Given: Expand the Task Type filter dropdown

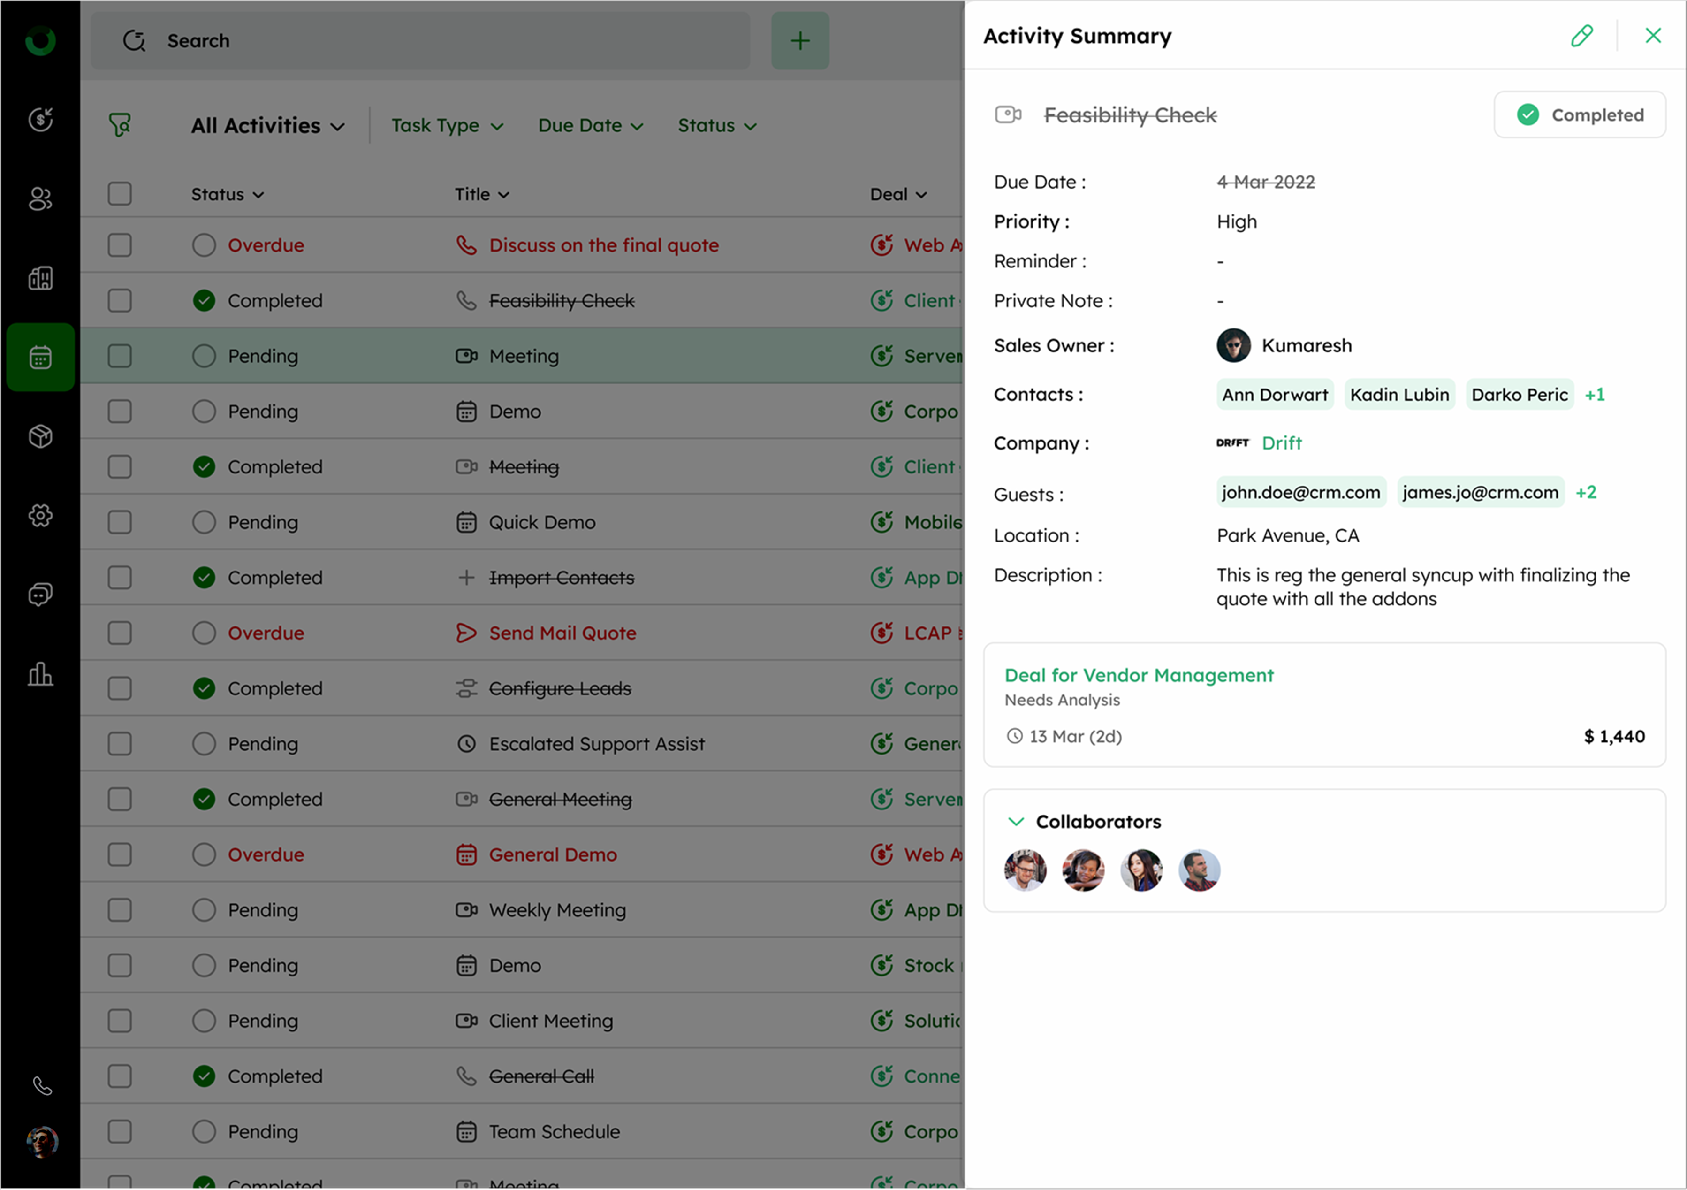Looking at the screenshot, I should point(447,126).
